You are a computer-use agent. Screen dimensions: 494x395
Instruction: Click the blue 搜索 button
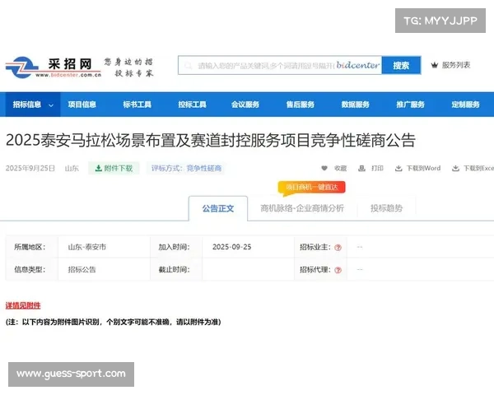[401, 66]
